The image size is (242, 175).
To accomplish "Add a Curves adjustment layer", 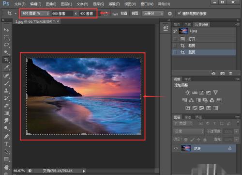I will (202, 93).
